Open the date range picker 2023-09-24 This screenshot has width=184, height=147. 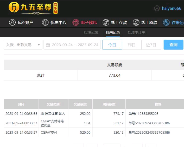(x=75, y=45)
